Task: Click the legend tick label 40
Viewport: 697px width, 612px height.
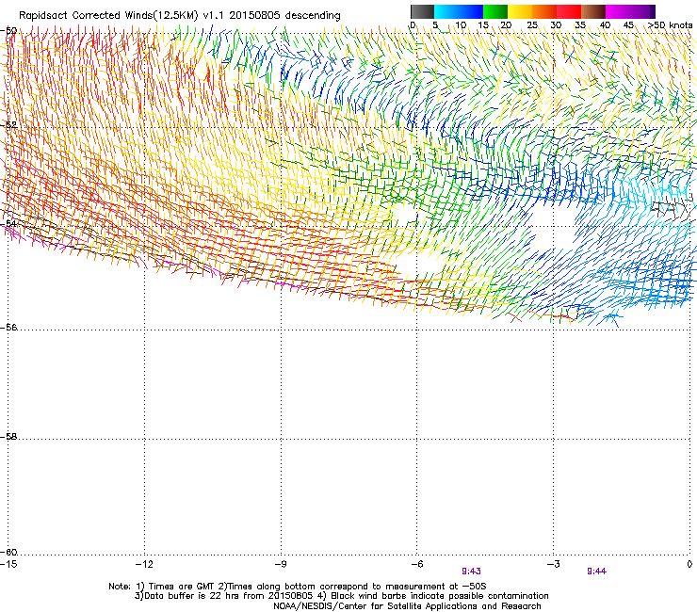Action: (605, 25)
